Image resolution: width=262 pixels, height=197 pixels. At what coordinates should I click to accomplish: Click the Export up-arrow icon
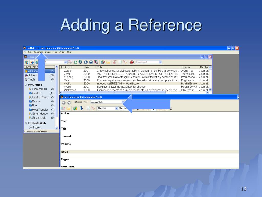[91, 62]
